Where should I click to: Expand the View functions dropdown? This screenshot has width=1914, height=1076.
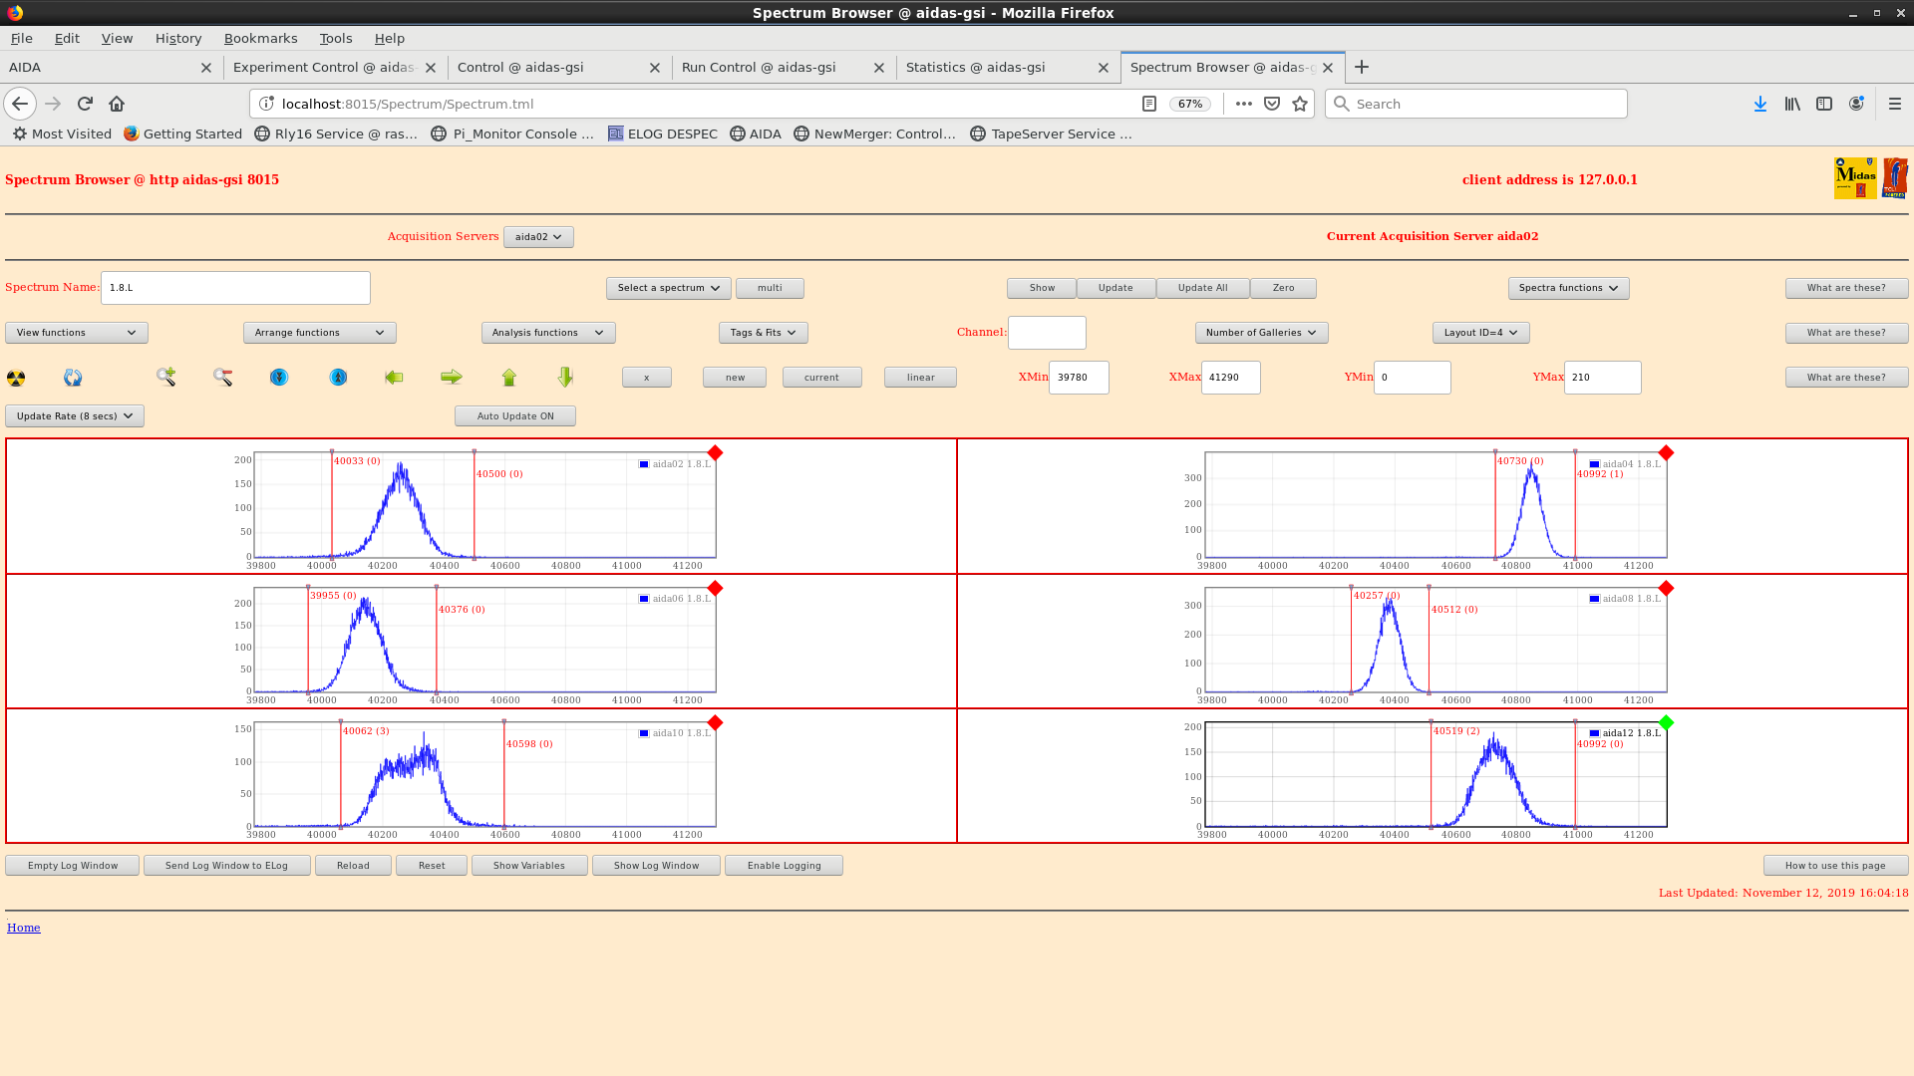[x=77, y=333]
